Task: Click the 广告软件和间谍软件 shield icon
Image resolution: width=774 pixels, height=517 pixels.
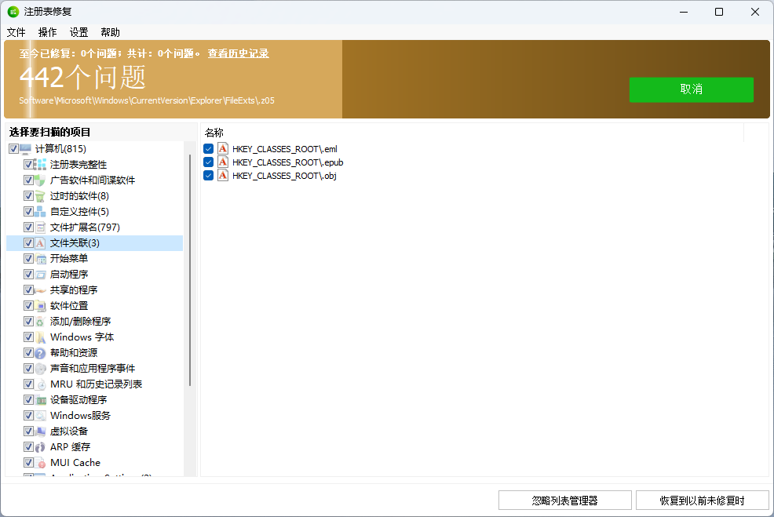Action: 41,180
